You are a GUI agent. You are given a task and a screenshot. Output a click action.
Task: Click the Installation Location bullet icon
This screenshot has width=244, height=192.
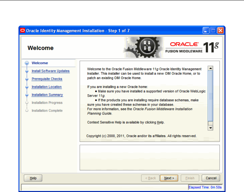27,87
